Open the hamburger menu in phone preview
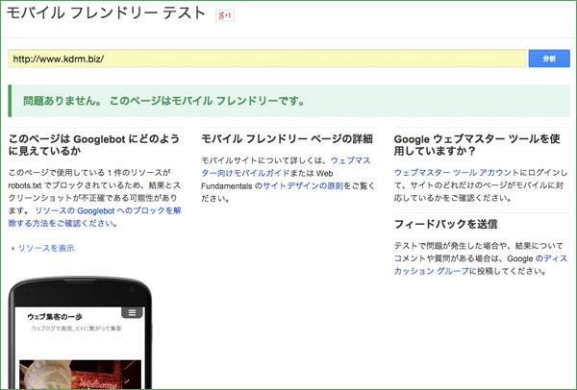This screenshot has height=390, width=577. click(132, 313)
